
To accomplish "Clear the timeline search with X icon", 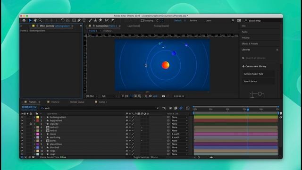I will coord(158,108).
